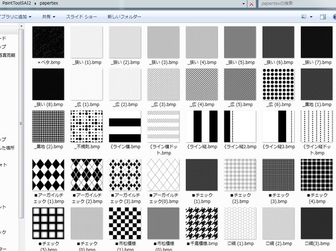Viewport: 336px width, 251px height.
Task: Click the navigation pane vertical scrollbar
Action: (21, 124)
